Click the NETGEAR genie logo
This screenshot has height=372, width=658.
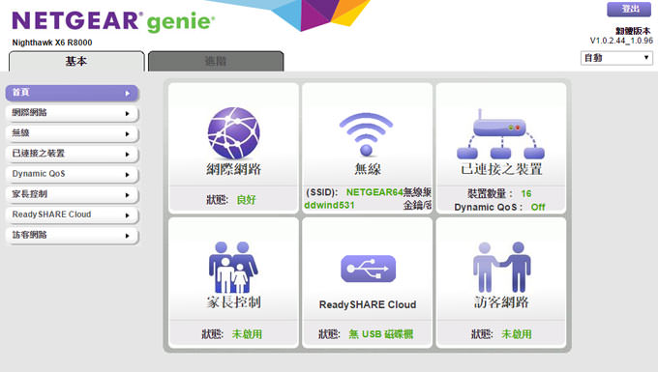[x=113, y=21]
